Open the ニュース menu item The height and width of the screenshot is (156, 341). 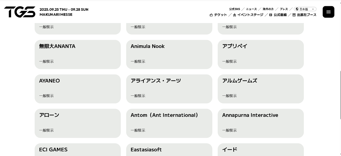point(251,9)
